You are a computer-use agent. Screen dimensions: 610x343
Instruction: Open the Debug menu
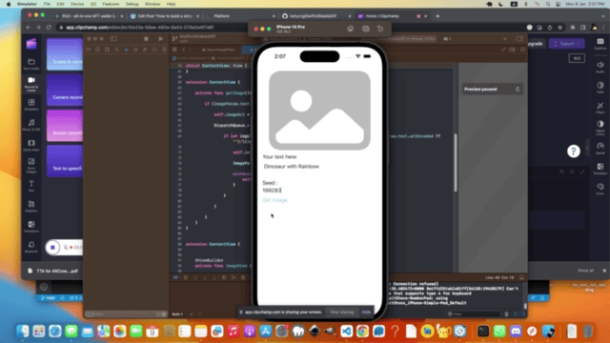click(132, 4)
